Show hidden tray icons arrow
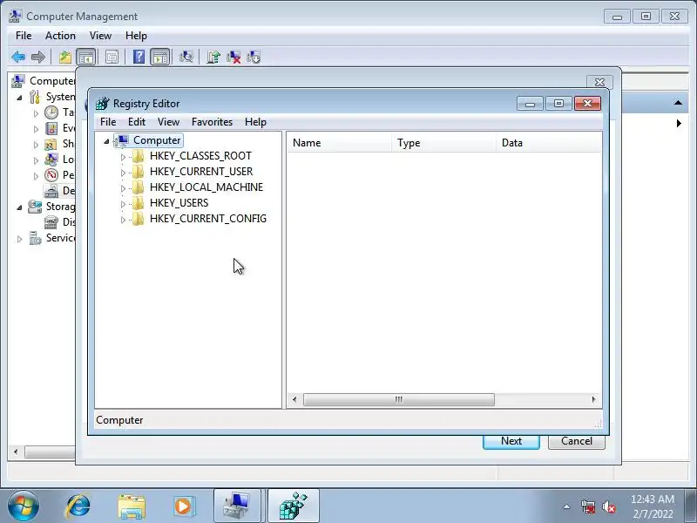The image size is (697, 523). click(567, 506)
